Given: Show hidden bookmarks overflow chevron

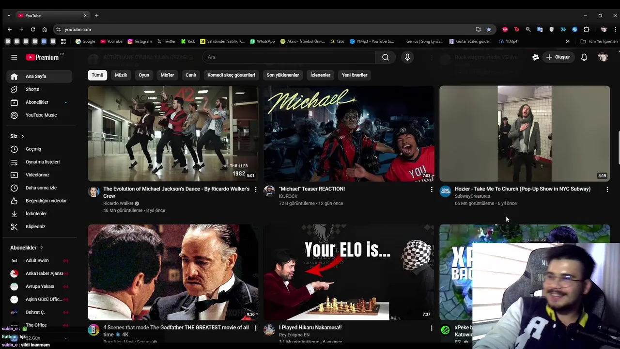Looking at the screenshot, I should [567, 42].
